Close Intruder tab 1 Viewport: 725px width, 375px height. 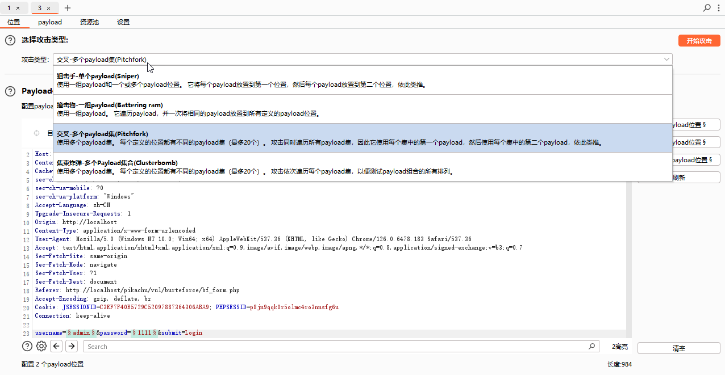[x=18, y=8]
